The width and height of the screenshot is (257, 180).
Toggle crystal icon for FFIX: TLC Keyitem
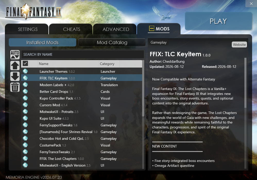(x=25, y=78)
